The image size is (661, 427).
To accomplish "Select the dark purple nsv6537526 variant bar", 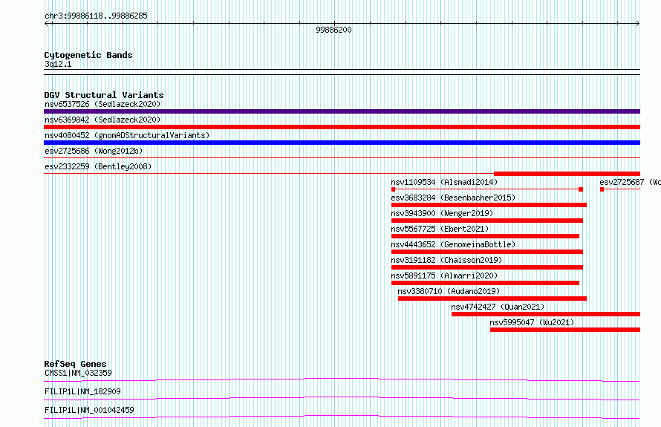I will point(342,111).
